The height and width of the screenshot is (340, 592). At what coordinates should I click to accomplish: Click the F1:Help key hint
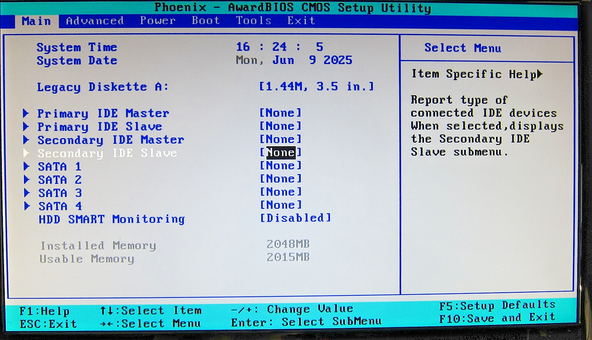(x=44, y=311)
